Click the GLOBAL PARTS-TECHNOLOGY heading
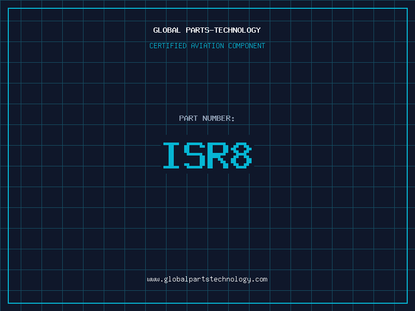415x311 pixels. 207,30
